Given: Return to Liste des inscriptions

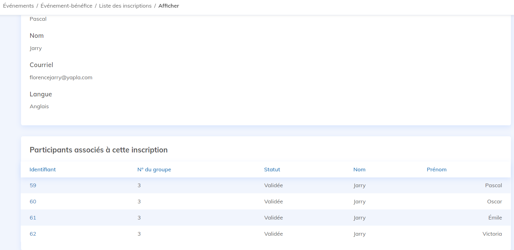Looking at the screenshot, I should [125, 6].
